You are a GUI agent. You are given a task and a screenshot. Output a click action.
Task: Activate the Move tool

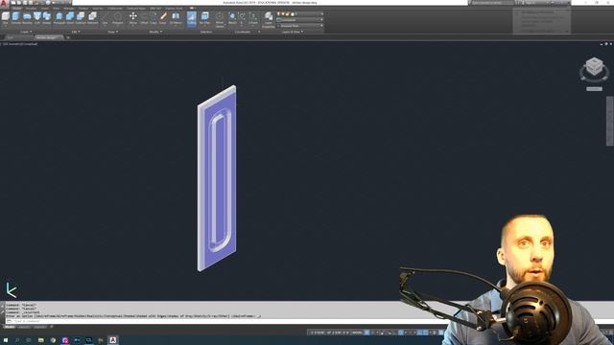133,17
